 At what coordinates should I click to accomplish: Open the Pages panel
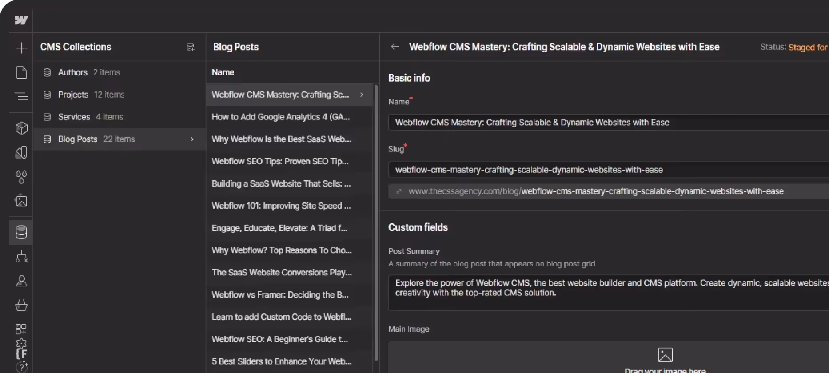coord(21,72)
